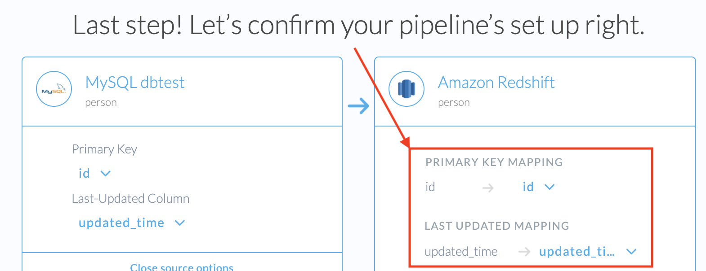Click the Amazon Redshift logo icon
Image resolution: width=706 pixels, height=271 pixels.
pyautogui.click(x=407, y=89)
